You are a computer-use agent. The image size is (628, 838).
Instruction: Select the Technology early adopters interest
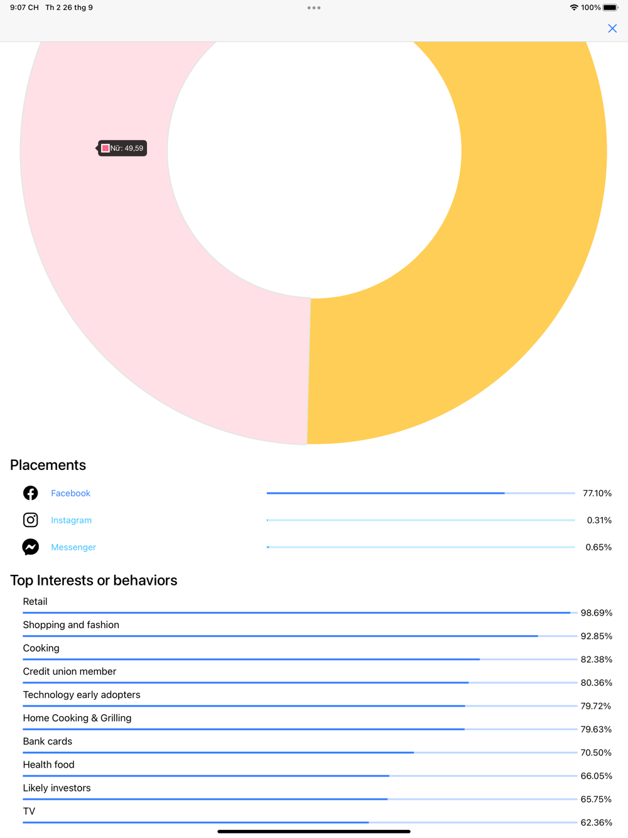pyautogui.click(x=82, y=695)
